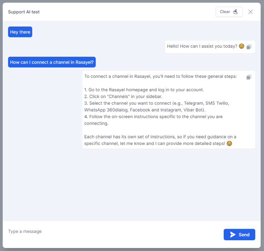The height and width of the screenshot is (251, 264).
Task: Click step '2. Click on "Channels"' line
Action: pos(123,97)
